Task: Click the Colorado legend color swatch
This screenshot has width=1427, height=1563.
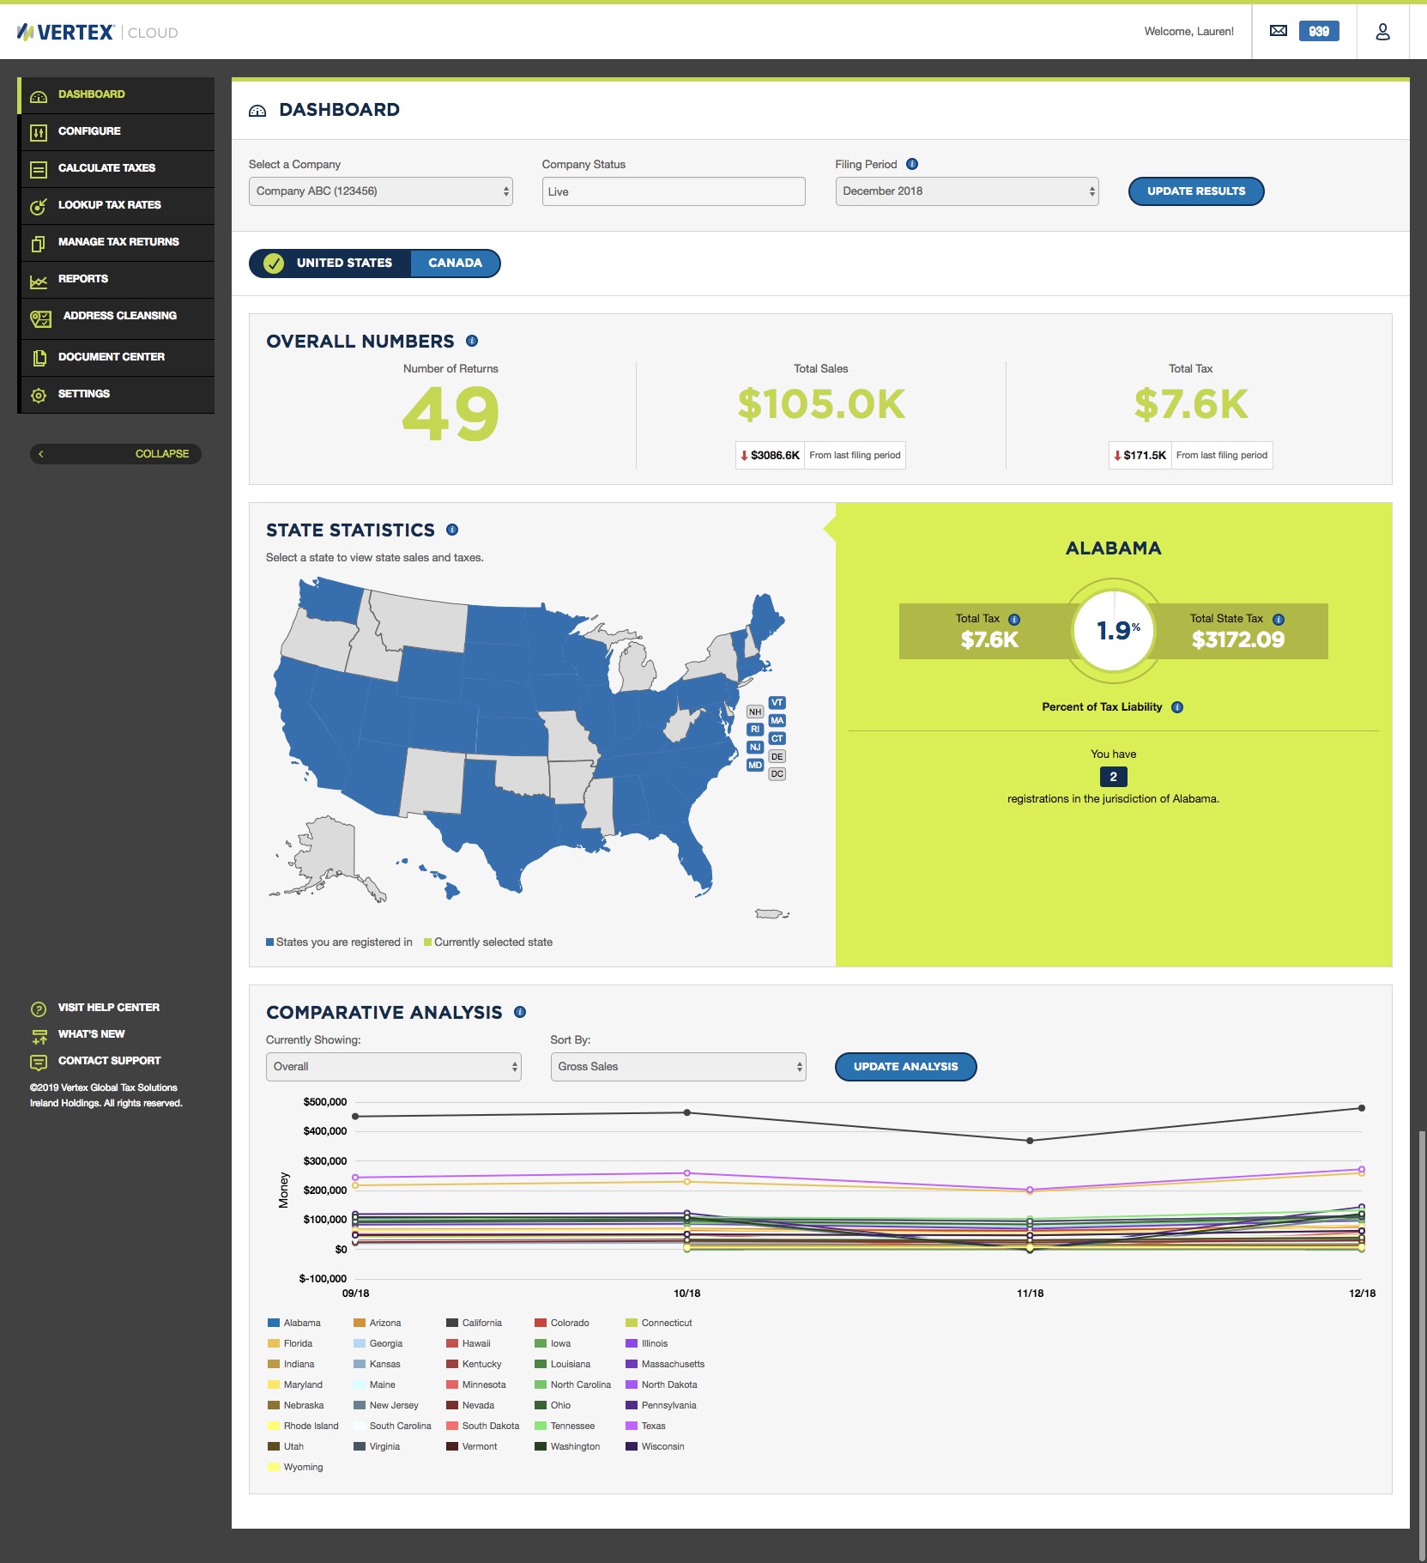Action: (x=541, y=1324)
